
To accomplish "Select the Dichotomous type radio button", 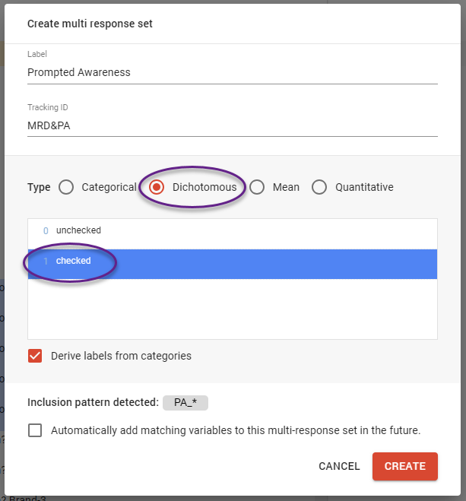I will [157, 187].
